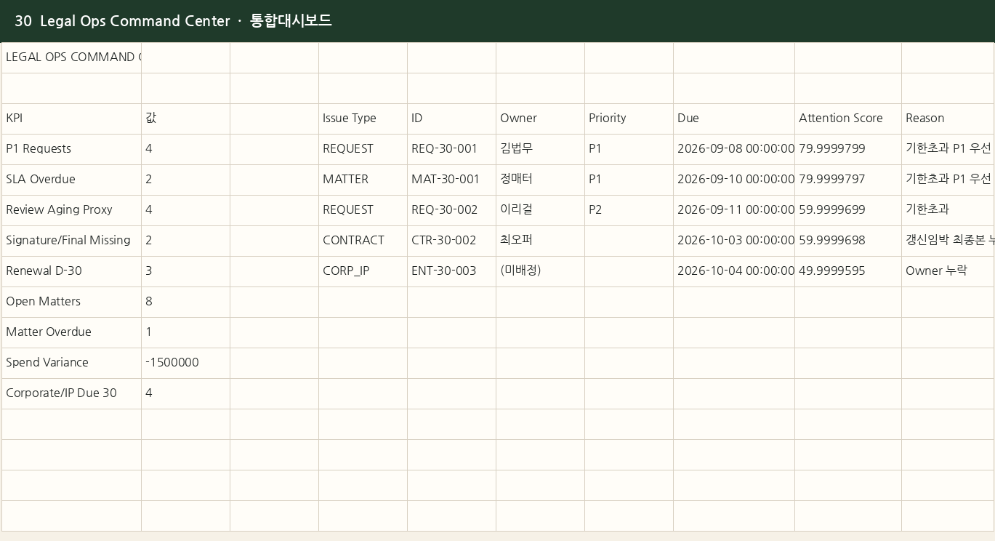Select the Open Matters value 8 cell
Image resolution: width=995 pixels, height=541 pixels.
[185, 302]
